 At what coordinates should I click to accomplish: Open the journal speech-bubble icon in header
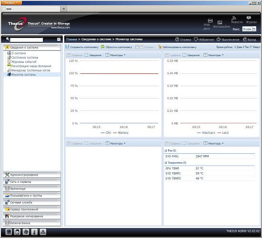click(249, 18)
